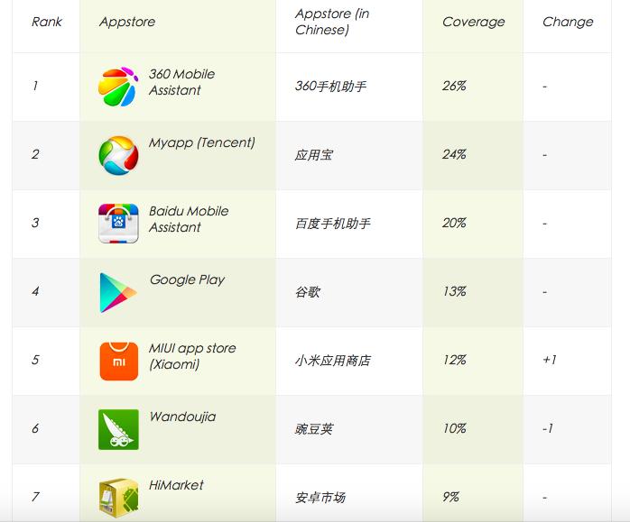Open the Google Play name text
630x522 pixels.
(187, 279)
